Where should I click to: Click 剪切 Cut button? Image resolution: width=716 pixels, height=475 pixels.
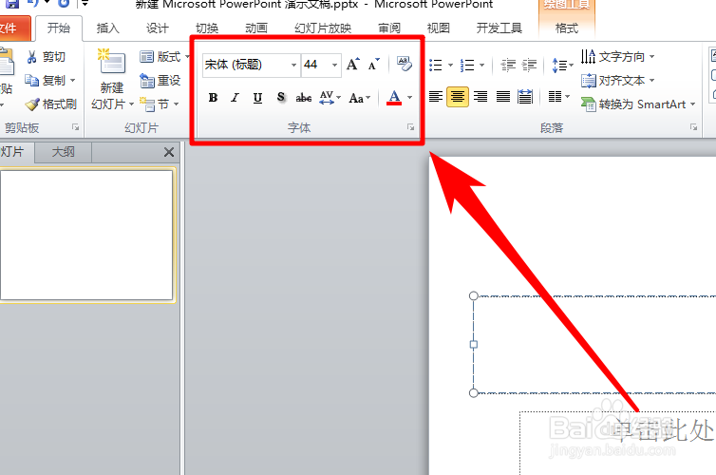pyautogui.click(x=46, y=57)
